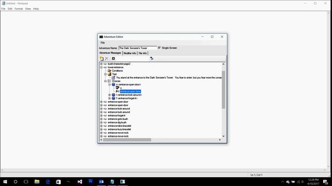332x186 pixels.
Task: Open the Action Center notification icon
Action: point(325,182)
